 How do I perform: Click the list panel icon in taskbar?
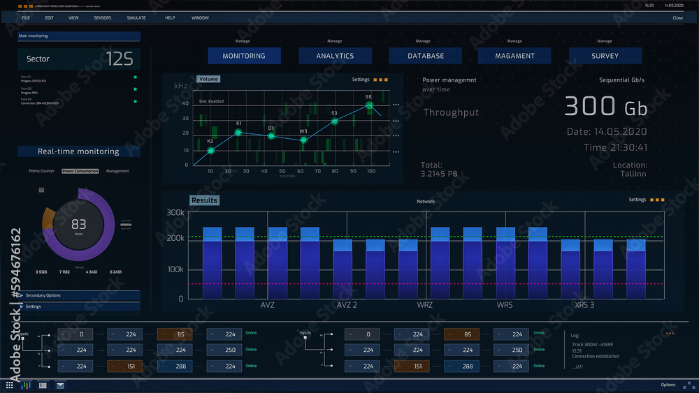click(x=43, y=385)
